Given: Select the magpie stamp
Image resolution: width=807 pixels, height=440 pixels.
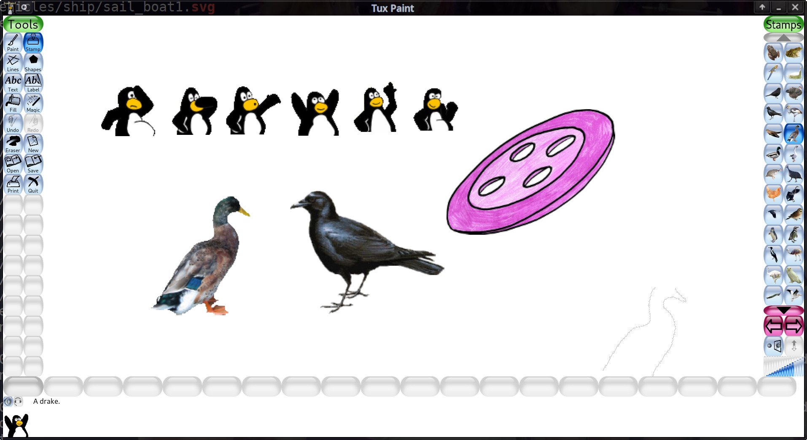Looking at the screenshot, I should [774, 255].
